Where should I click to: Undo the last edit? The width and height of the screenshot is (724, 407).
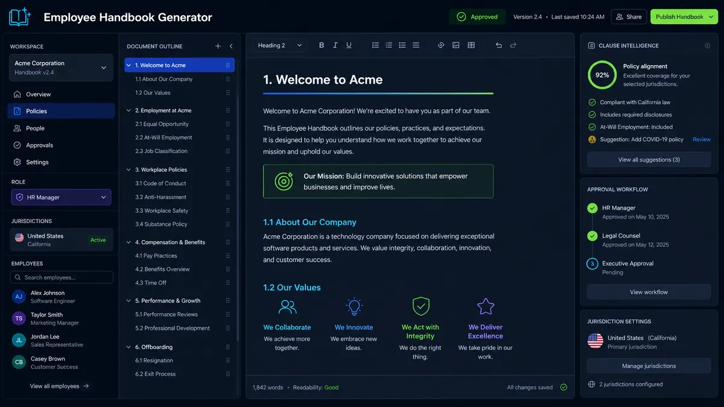pos(498,45)
